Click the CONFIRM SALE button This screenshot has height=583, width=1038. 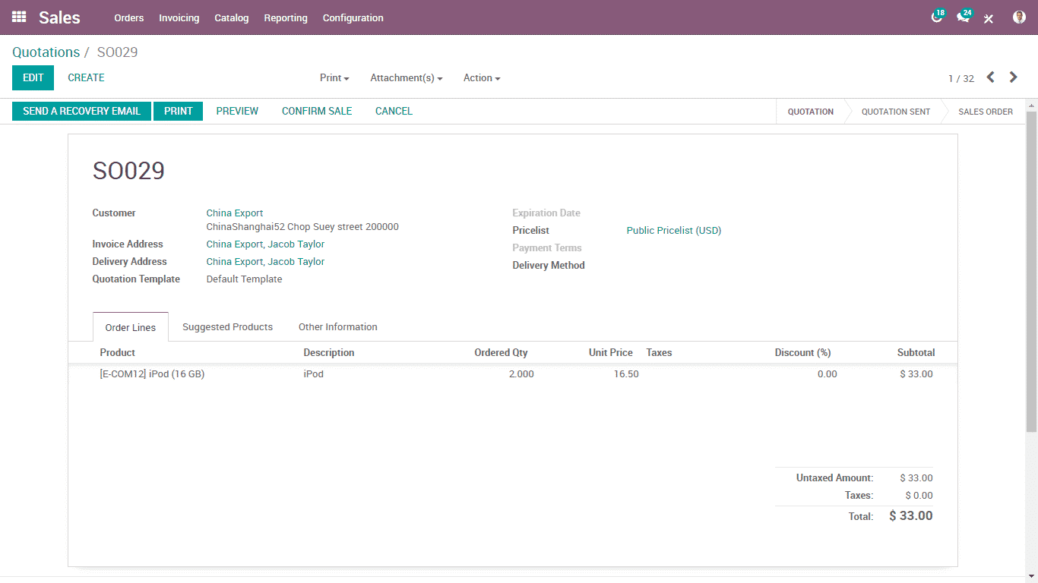click(x=317, y=112)
